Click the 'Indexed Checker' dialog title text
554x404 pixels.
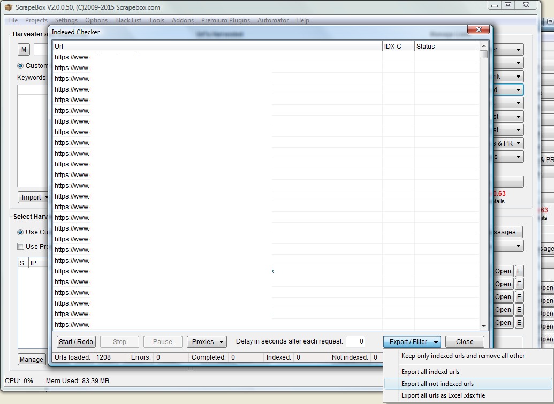[75, 32]
